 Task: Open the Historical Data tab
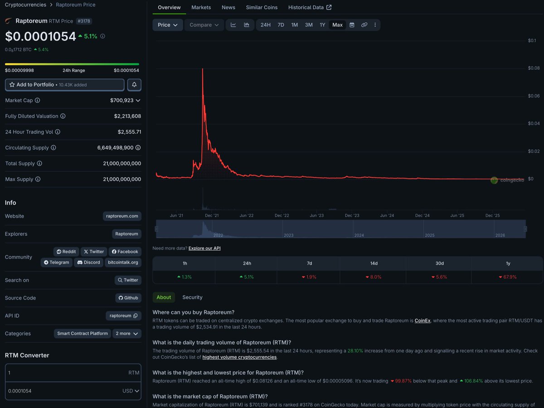click(x=310, y=7)
